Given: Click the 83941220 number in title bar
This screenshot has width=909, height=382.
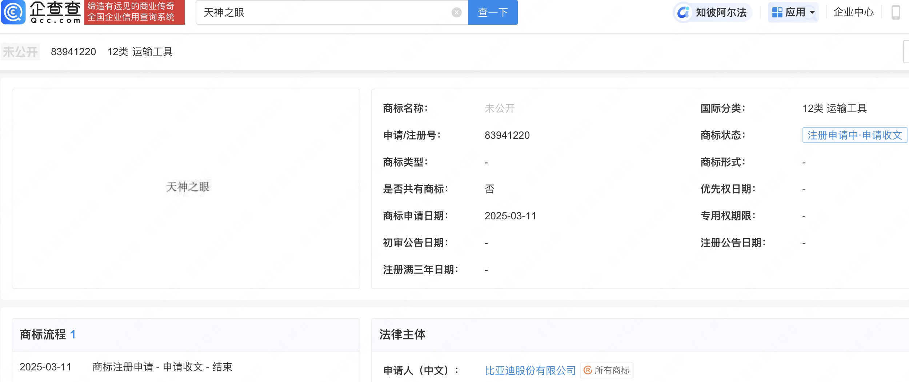Looking at the screenshot, I should coord(73,52).
